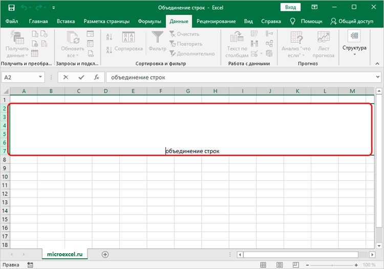Click the Name Box showing A2
The width and height of the screenshot is (384, 269).
coord(19,78)
